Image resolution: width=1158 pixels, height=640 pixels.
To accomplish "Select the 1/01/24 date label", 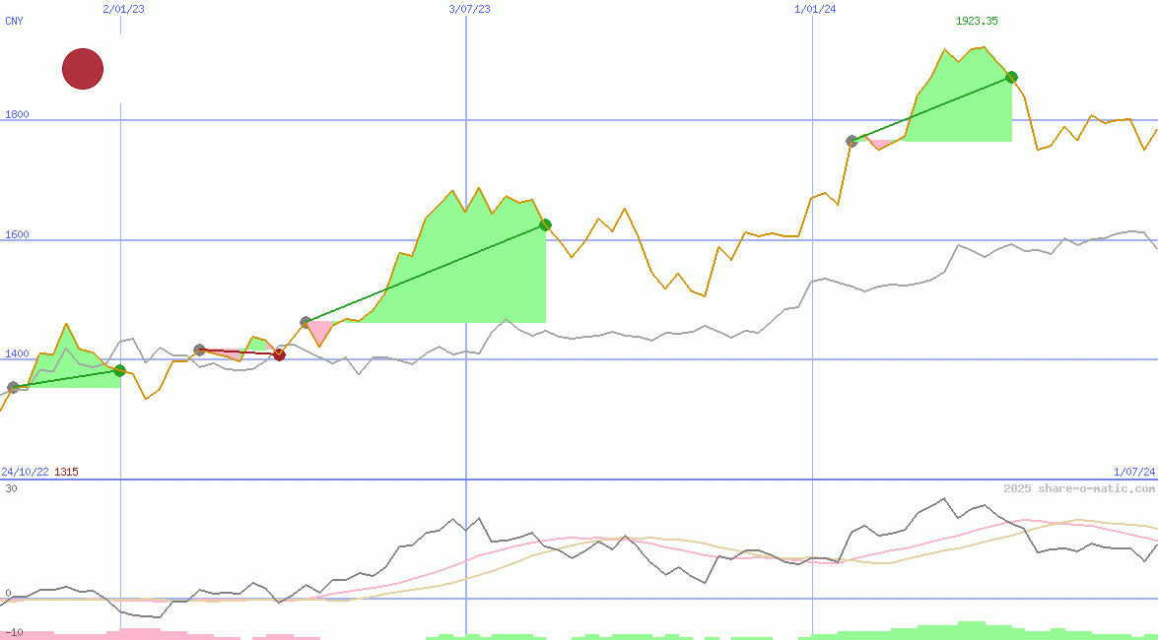I will click(815, 9).
